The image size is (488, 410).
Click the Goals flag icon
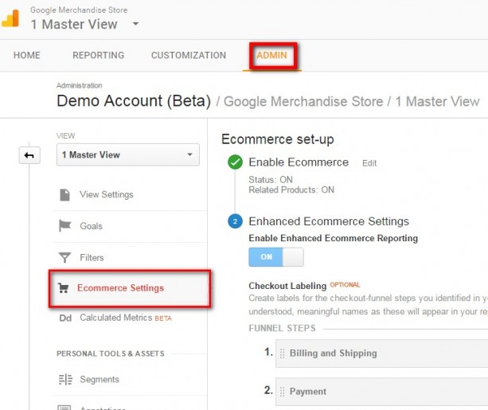click(x=64, y=226)
